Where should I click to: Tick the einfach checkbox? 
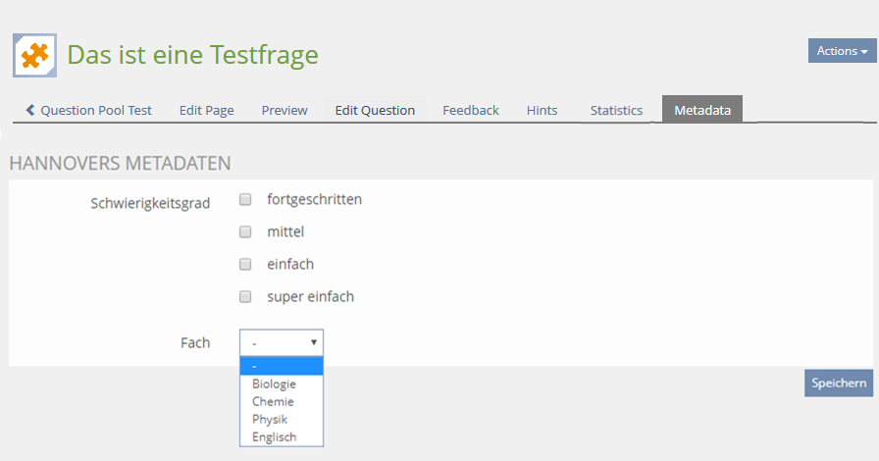pyautogui.click(x=246, y=265)
